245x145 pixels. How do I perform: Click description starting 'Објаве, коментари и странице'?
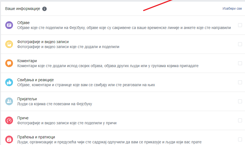[x=86, y=85]
